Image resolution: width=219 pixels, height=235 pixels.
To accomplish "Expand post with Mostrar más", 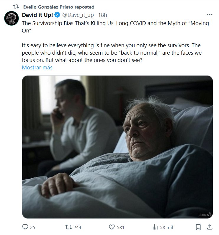I will [37, 67].
